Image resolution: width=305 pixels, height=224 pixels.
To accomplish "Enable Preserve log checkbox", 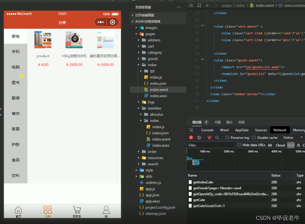I will coord(227,137).
